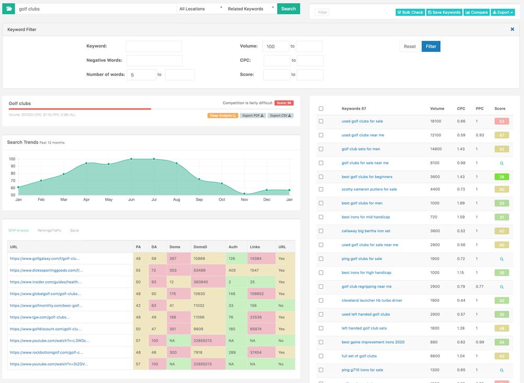This screenshot has width=524, height=383.
Task: Open the green folder icon beside search box
Action: 9,9
